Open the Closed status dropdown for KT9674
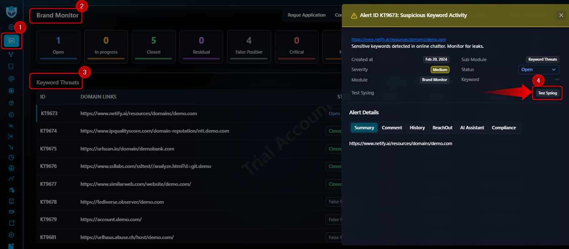569x249 pixels. [334, 131]
